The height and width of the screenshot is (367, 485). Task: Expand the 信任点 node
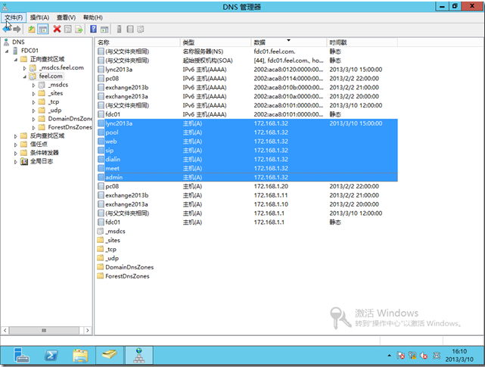[x=15, y=145]
